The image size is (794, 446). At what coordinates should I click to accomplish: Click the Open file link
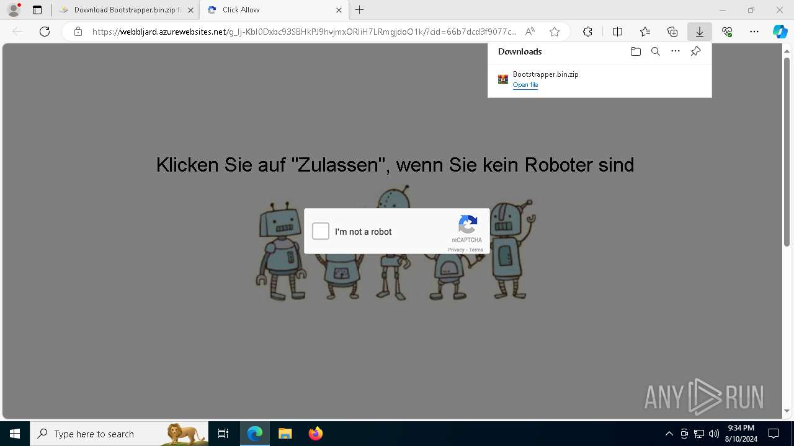525,85
